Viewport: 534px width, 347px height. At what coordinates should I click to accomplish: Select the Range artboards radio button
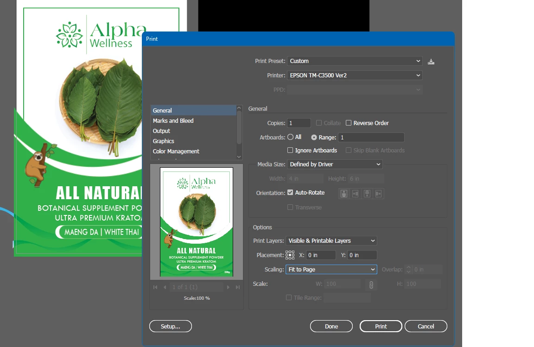[314, 137]
